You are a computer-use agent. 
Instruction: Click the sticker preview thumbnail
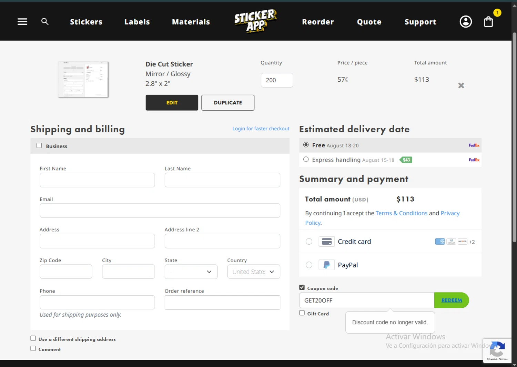(x=83, y=79)
